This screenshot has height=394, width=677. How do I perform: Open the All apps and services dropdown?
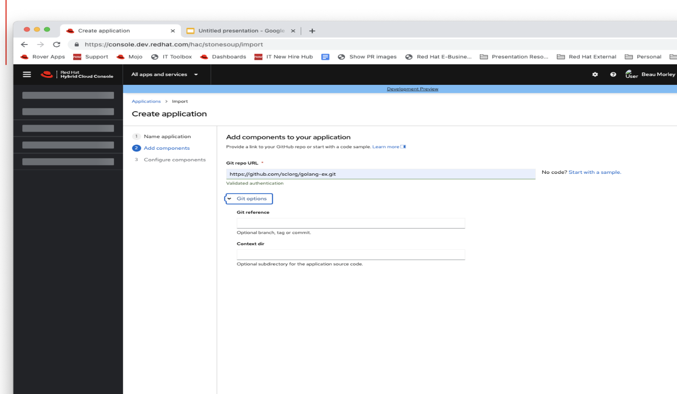(165, 74)
